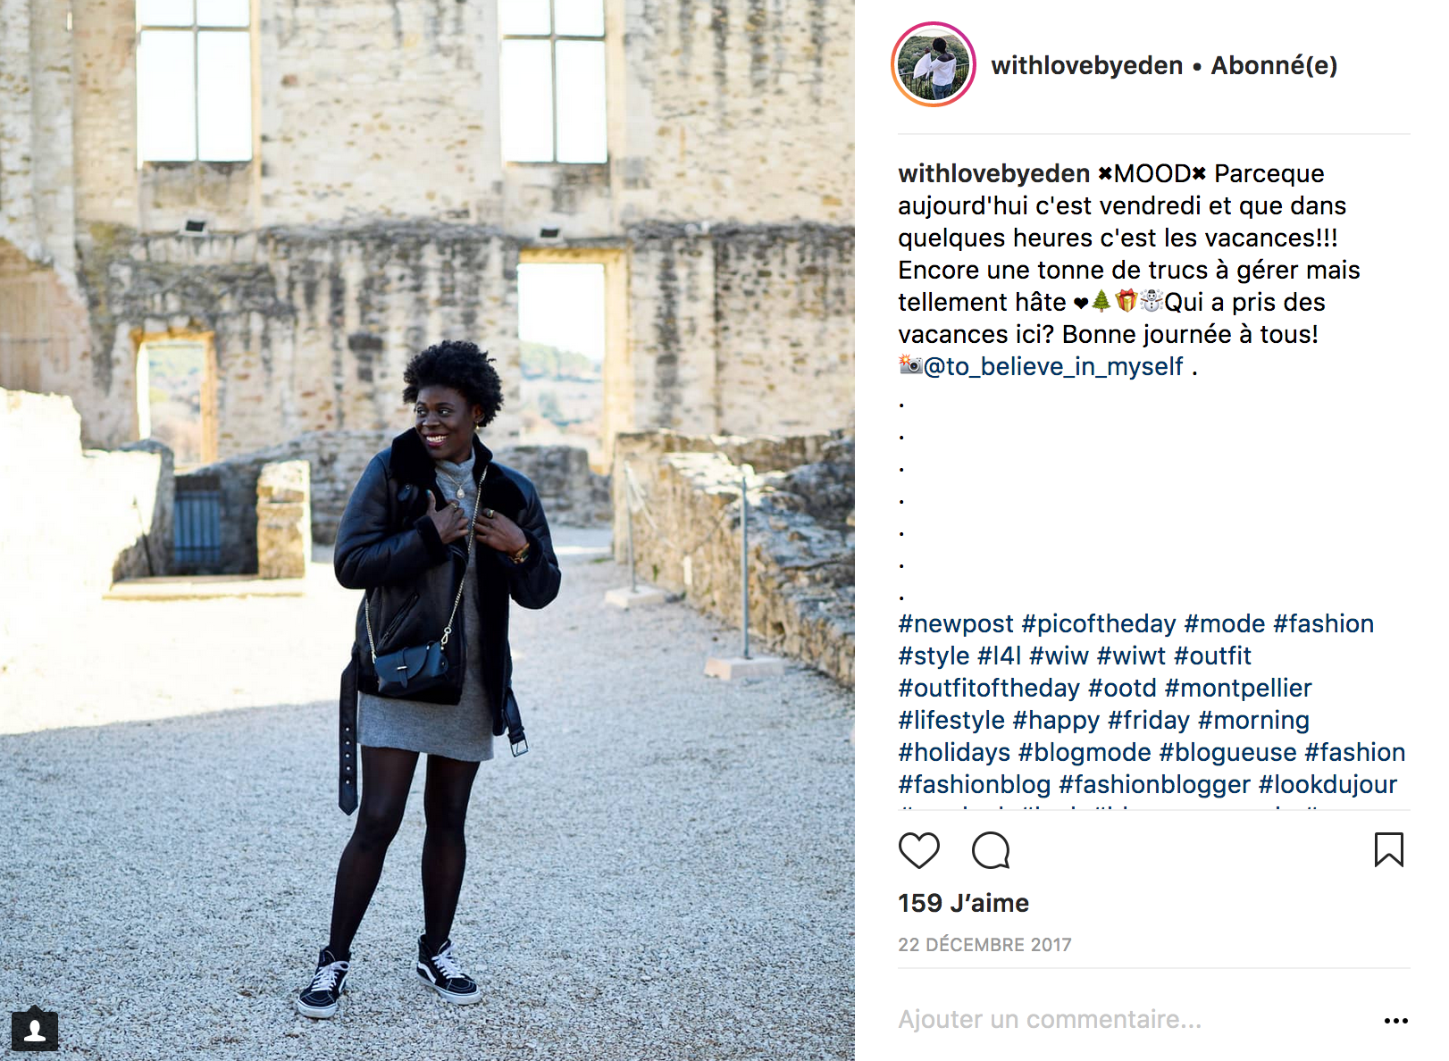Open #montpellier hashtag
Image resolution: width=1449 pixels, height=1061 pixels.
pos(1238,688)
